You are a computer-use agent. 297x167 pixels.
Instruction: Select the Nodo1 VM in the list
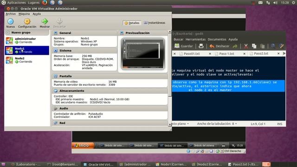pyautogui.click(x=27, y=51)
